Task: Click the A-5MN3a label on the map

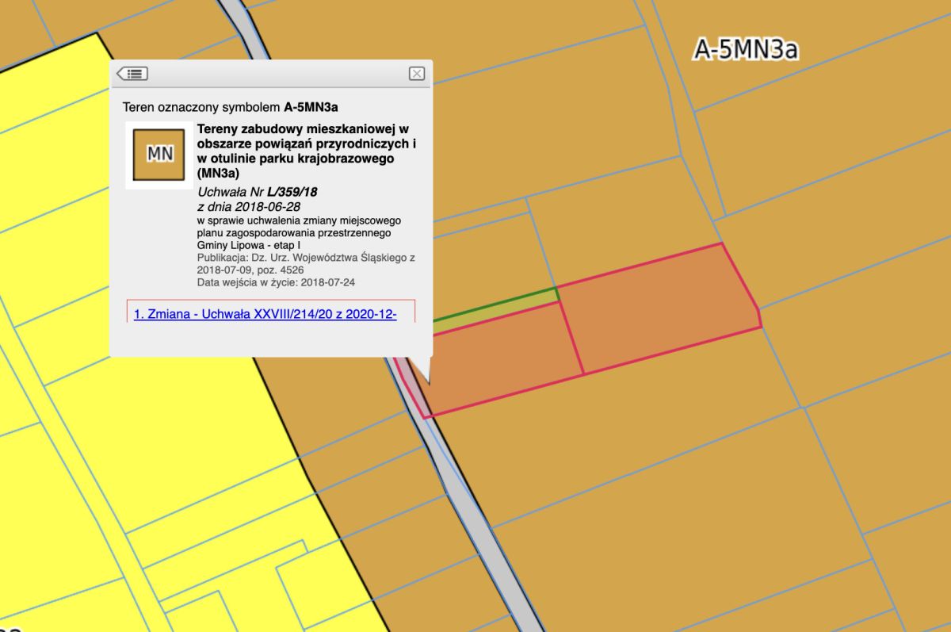Action: coord(745,49)
